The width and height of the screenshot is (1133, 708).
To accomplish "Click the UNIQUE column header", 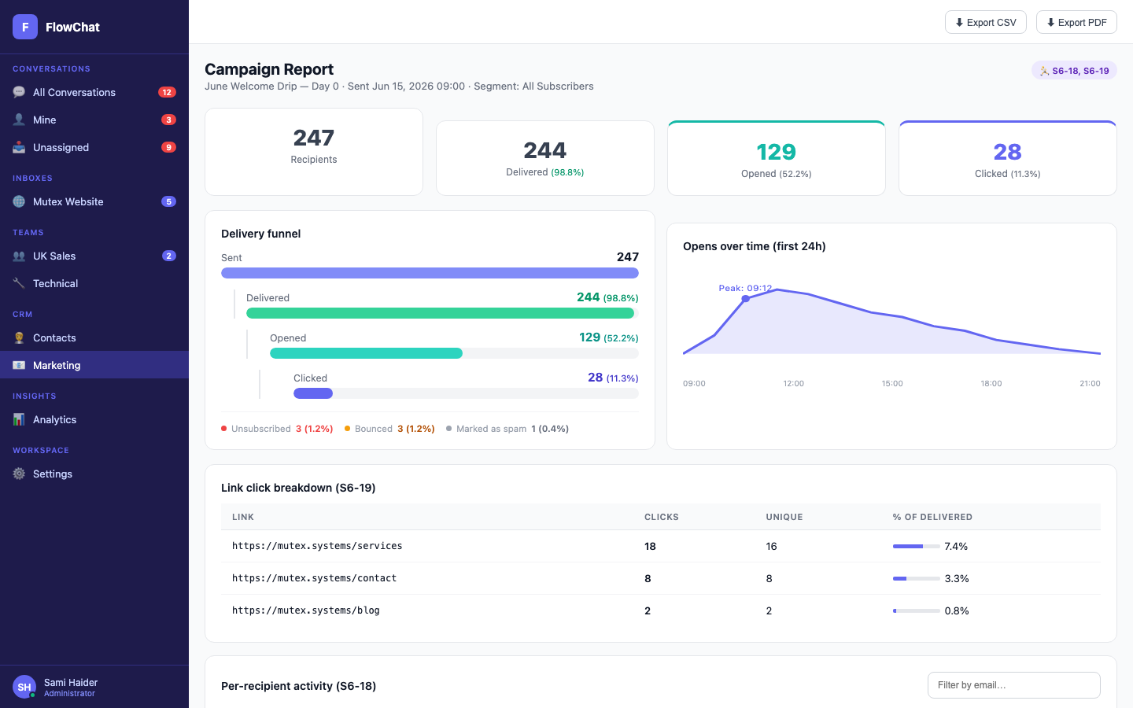I will tap(784, 517).
